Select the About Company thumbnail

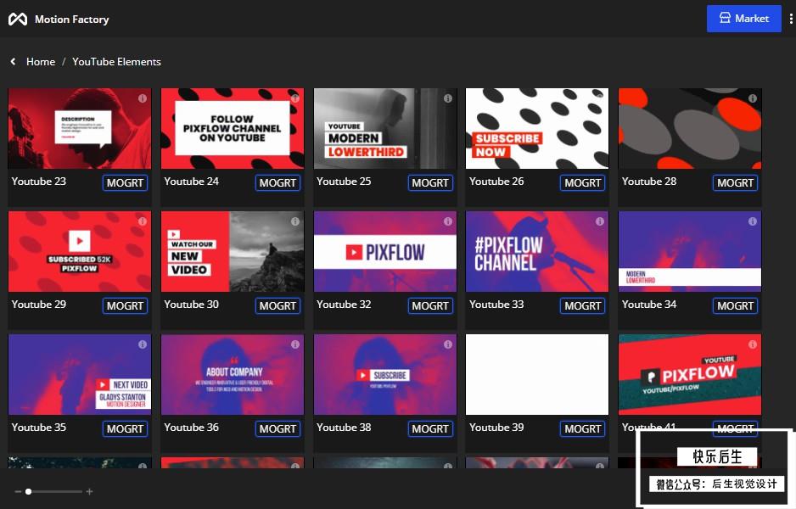click(233, 374)
